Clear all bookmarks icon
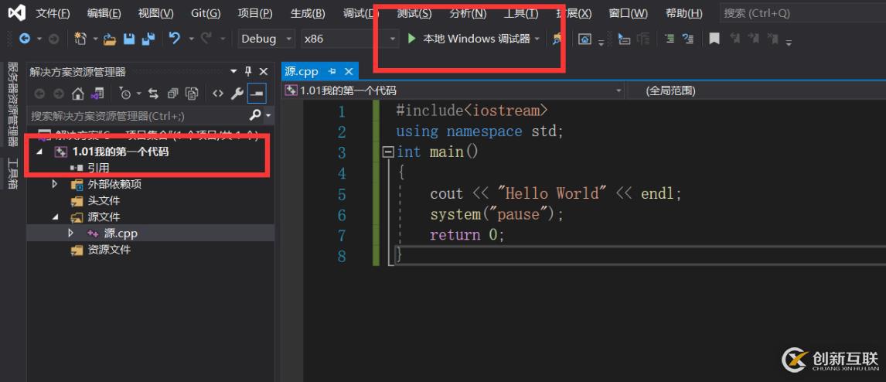Image resolution: width=886 pixels, height=382 pixels. click(772, 39)
